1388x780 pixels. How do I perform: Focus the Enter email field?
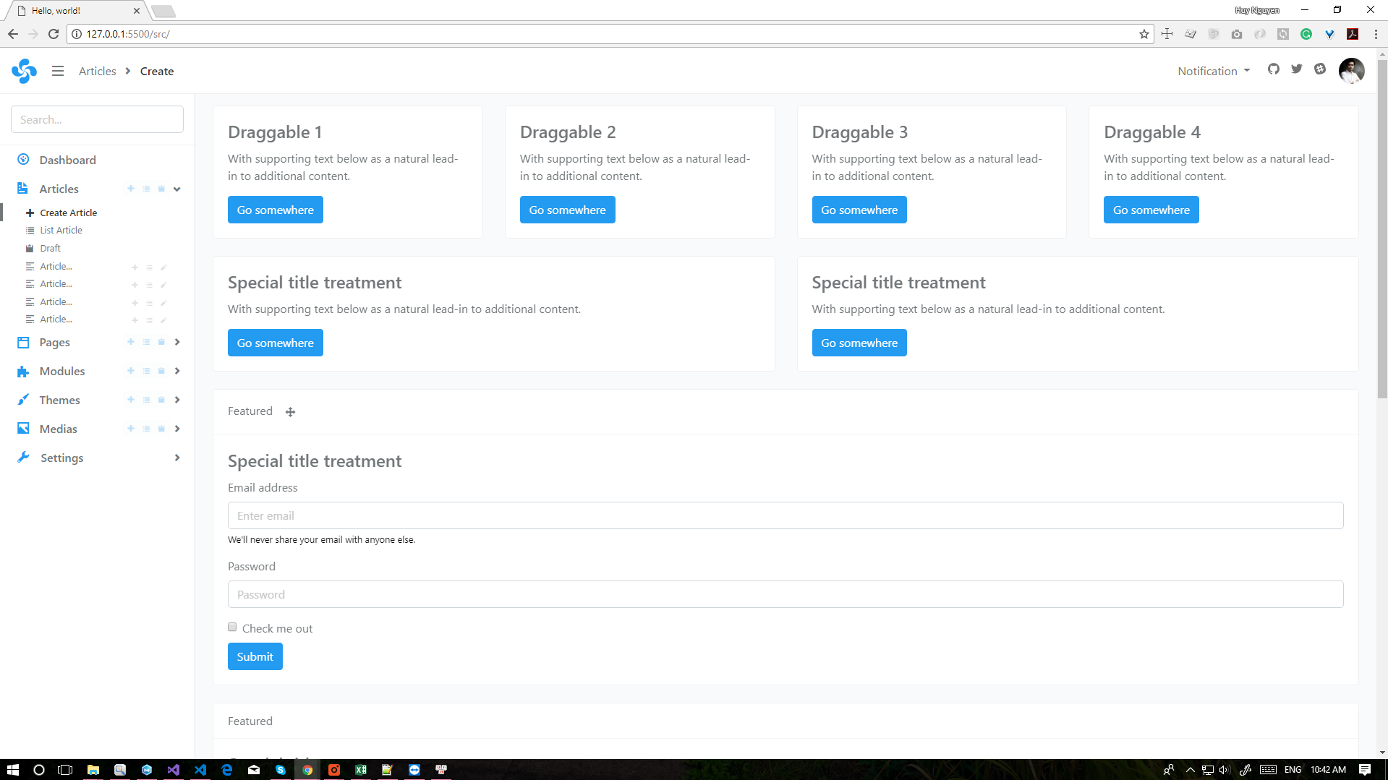(x=785, y=515)
